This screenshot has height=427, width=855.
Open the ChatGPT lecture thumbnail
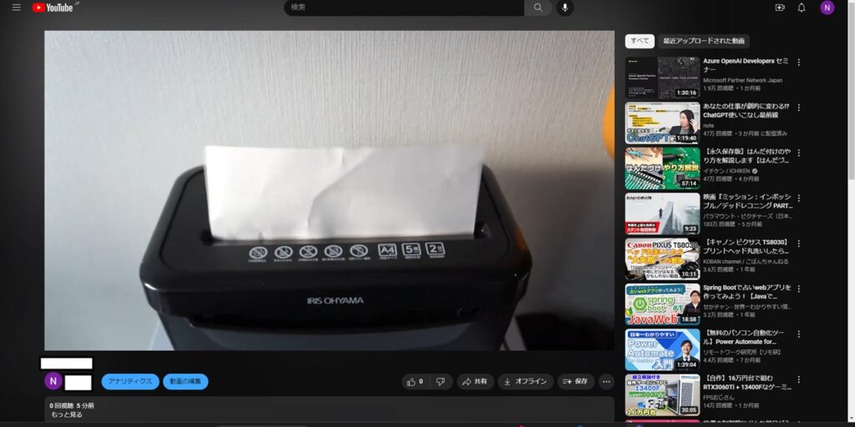(x=662, y=123)
